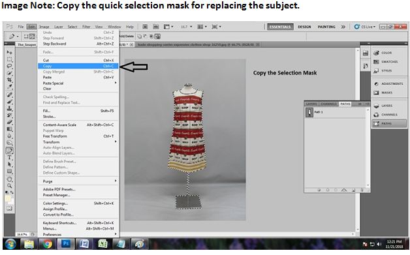Choose Paste from the Edit menu
This screenshot has width=410, height=255.
[78, 78]
